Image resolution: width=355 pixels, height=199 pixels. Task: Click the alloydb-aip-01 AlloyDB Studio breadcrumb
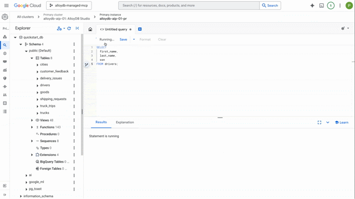67,18
